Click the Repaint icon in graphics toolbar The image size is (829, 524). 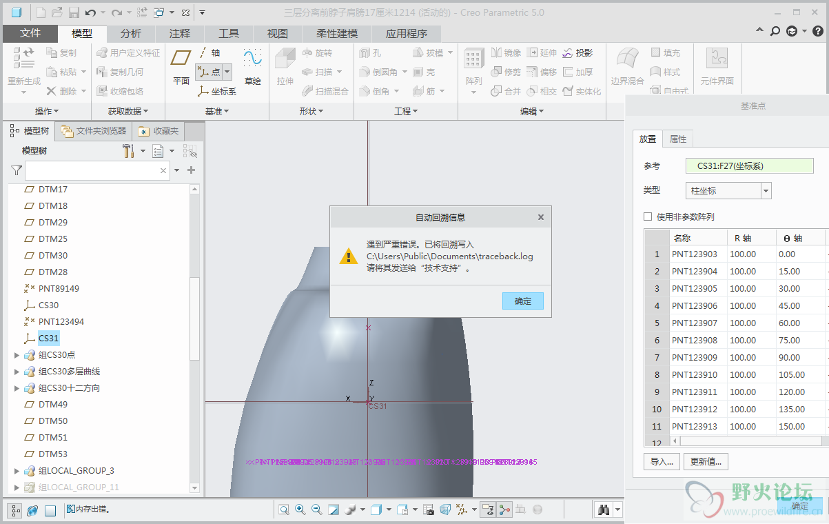click(334, 510)
